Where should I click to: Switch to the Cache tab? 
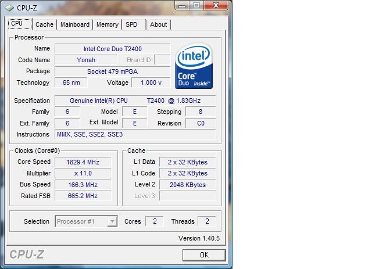click(45, 24)
